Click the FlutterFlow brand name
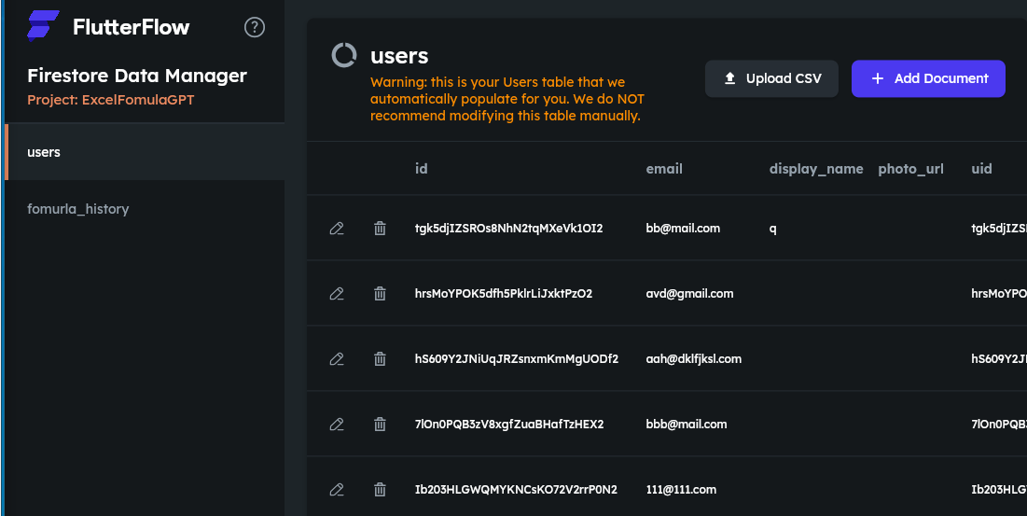This screenshot has height=516, width=1027. pyautogui.click(x=131, y=27)
